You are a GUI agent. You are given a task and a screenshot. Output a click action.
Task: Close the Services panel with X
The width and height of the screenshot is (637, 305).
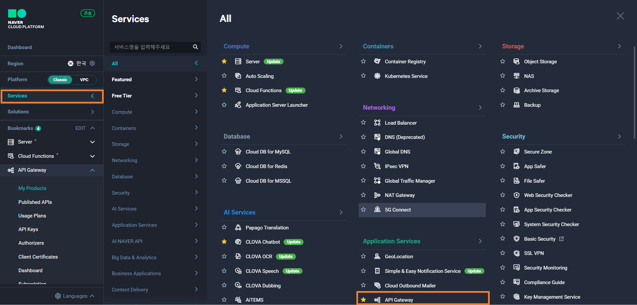pyautogui.click(x=620, y=16)
